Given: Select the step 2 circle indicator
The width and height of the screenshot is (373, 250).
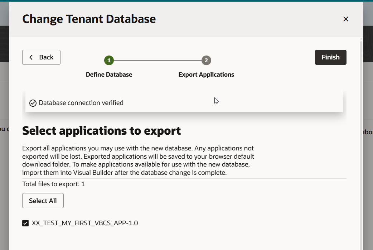Looking at the screenshot, I should pyautogui.click(x=206, y=60).
